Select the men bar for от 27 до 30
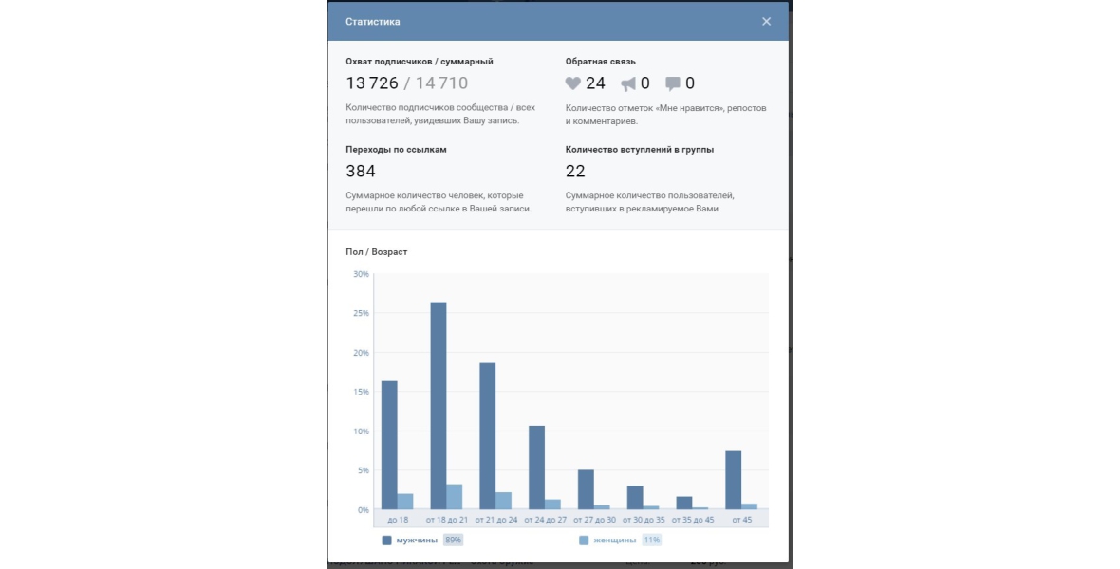 coord(586,489)
